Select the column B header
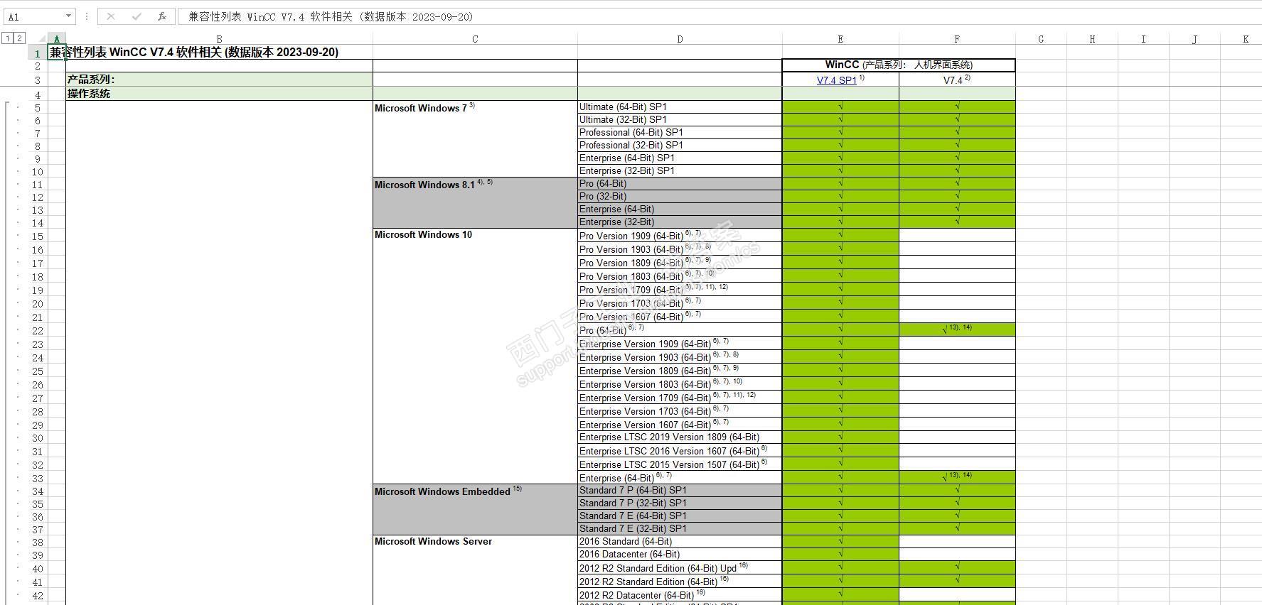The width and height of the screenshot is (1262, 605). click(x=219, y=39)
